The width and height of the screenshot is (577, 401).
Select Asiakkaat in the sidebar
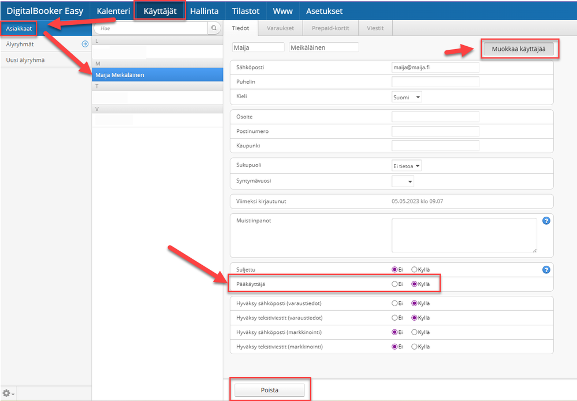pos(18,28)
